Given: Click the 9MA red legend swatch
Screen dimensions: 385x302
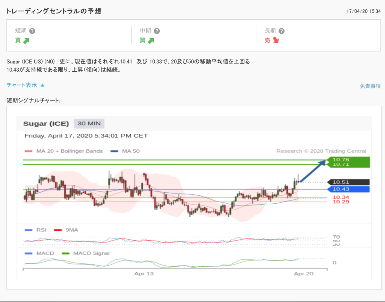Looking at the screenshot, I should point(58,230).
